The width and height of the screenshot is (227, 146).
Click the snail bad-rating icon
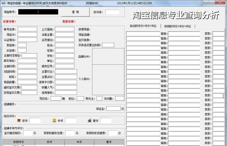point(90,120)
